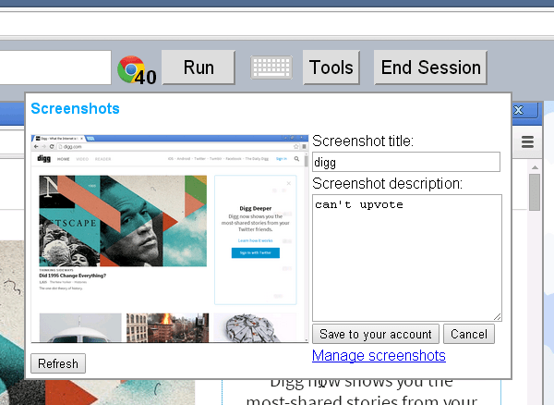The width and height of the screenshot is (554, 405).
Task: Click the description textarea resize handle
Action: click(x=497, y=317)
